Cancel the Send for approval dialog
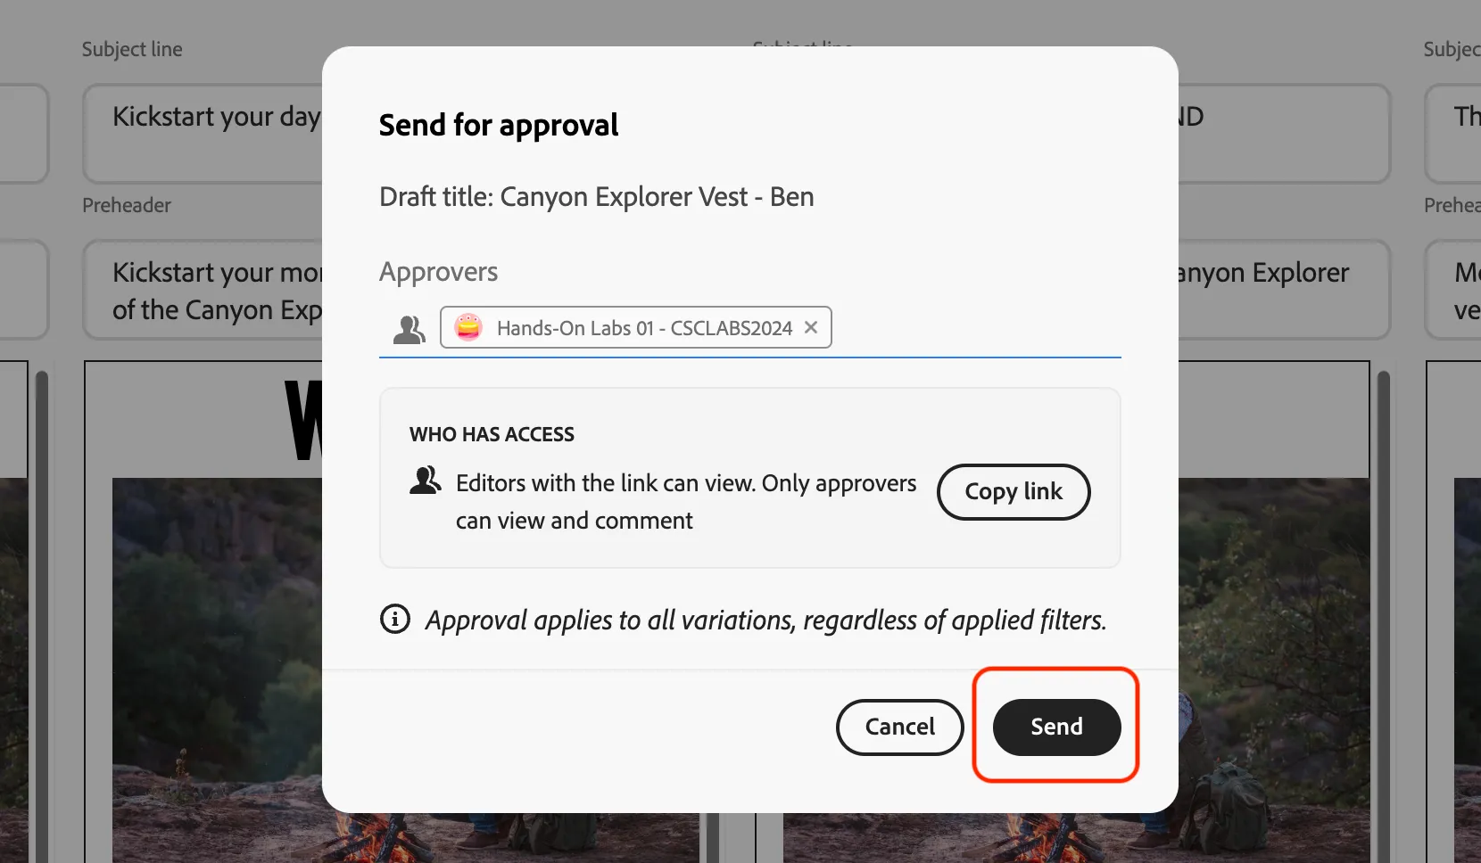 [x=899, y=727]
